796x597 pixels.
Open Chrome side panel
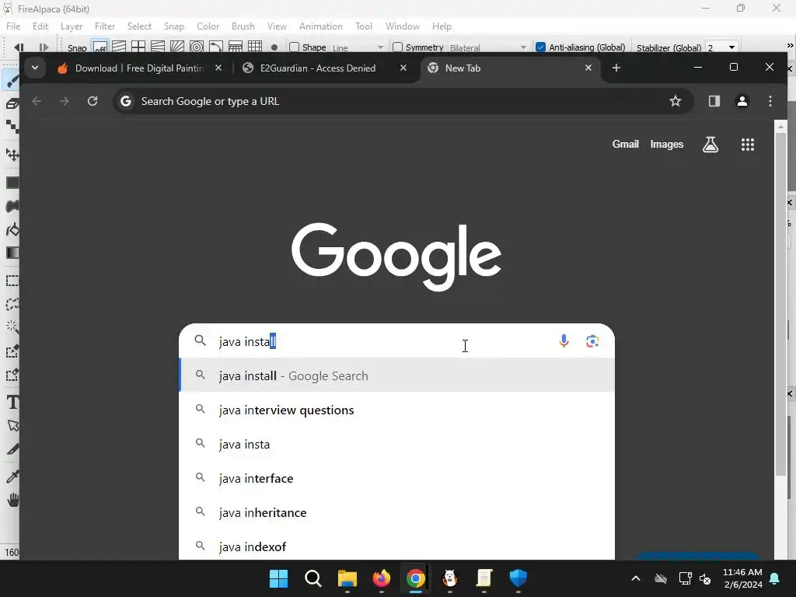pos(714,101)
